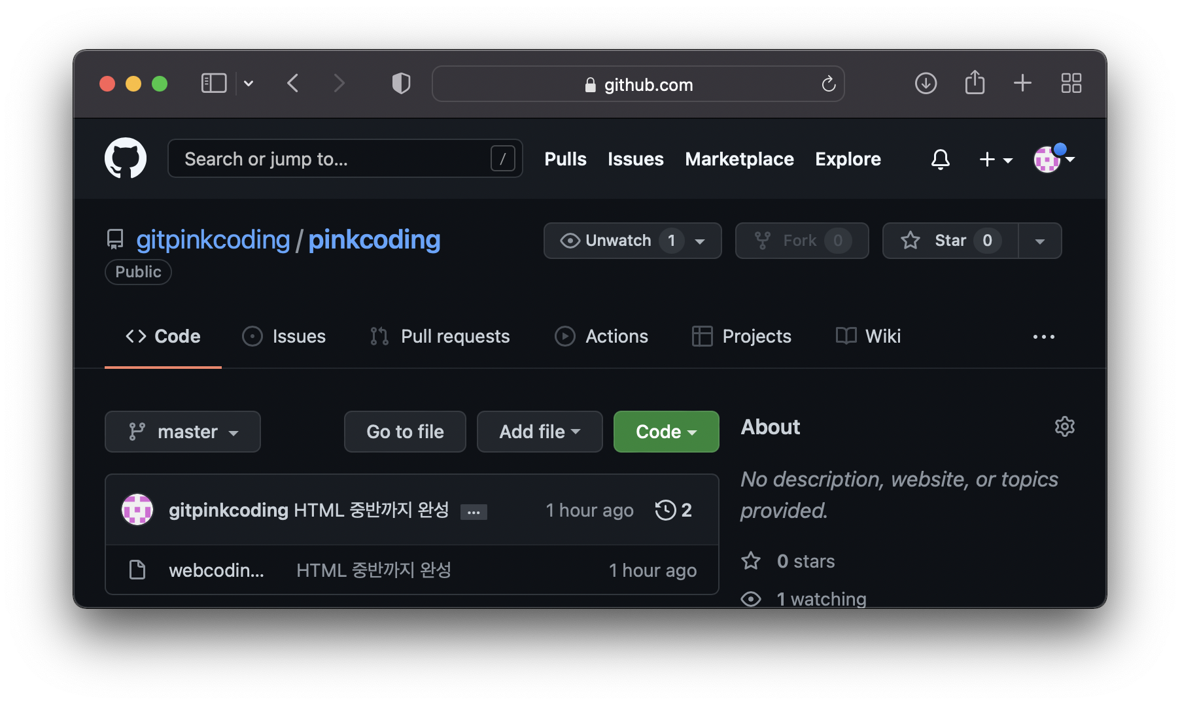View commit history clock icon
This screenshot has width=1180, height=705.
tap(673, 510)
